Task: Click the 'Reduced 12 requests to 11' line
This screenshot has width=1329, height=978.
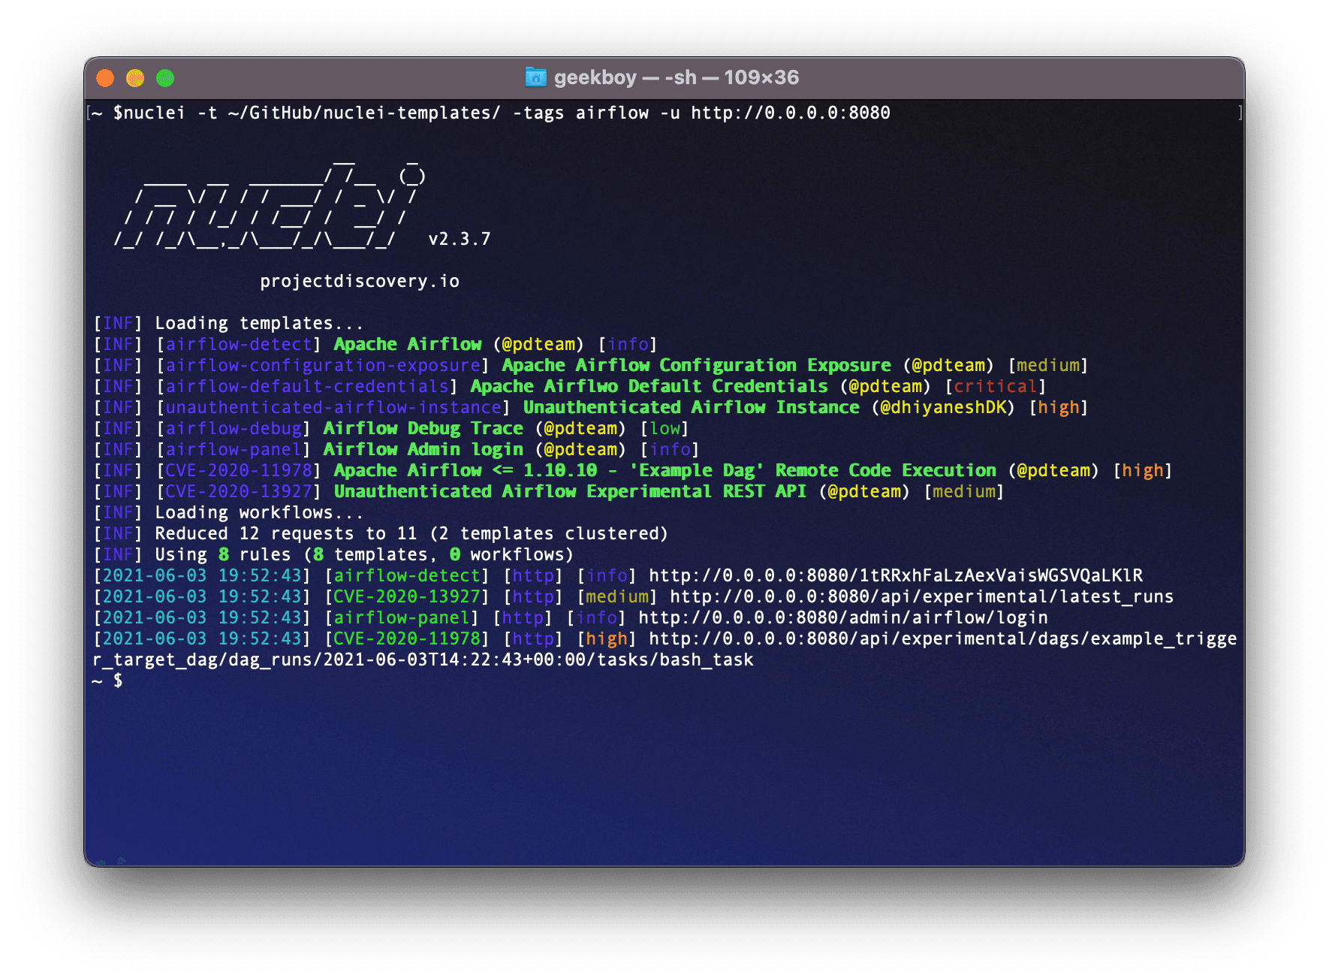Action: pos(411,533)
